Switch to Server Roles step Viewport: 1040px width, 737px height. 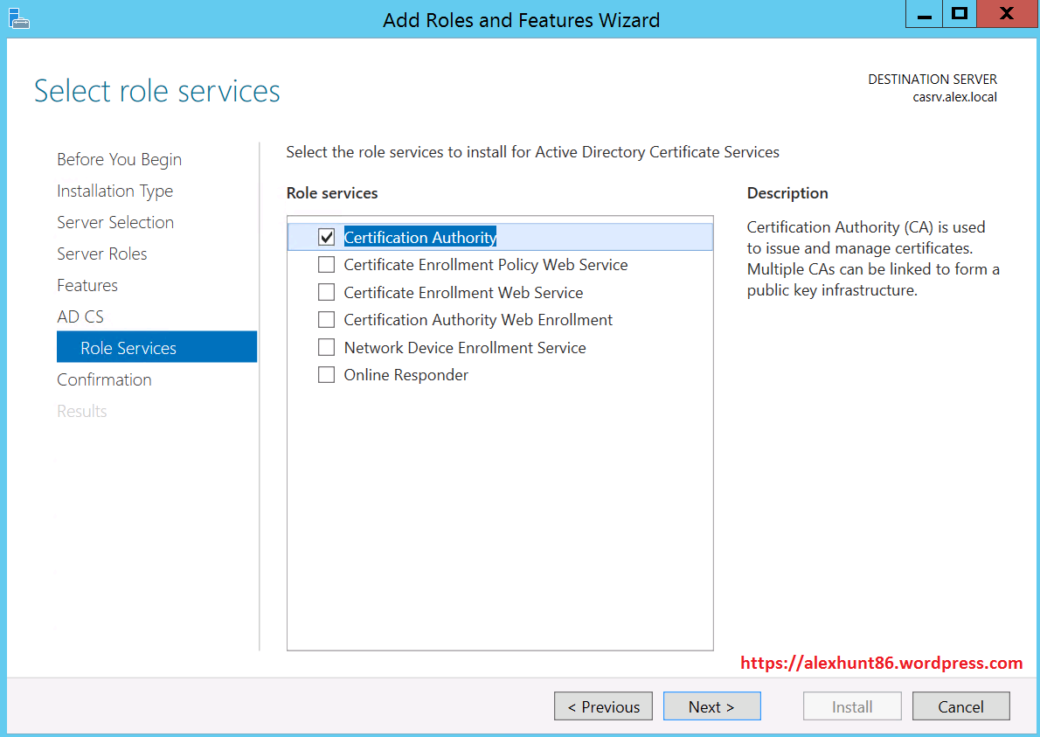click(x=101, y=254)
